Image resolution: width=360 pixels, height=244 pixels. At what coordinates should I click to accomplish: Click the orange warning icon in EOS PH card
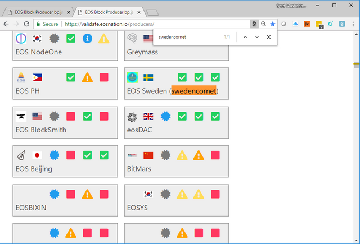(87, 77)
